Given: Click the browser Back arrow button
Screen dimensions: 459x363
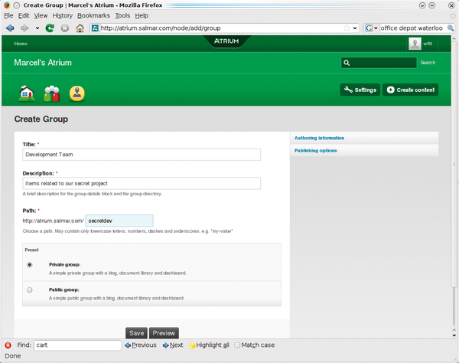Looking at the screenshot, I should point(10,28).
